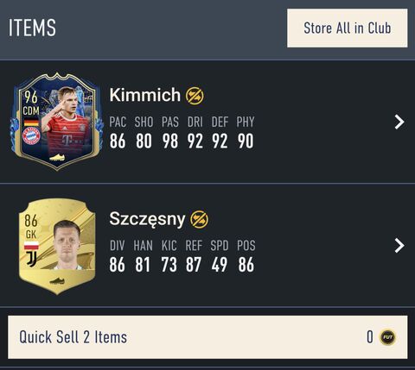Open the Kimmich TOTS card thumbnail
The image size is (415, 370).
click(x=57, y=122)
